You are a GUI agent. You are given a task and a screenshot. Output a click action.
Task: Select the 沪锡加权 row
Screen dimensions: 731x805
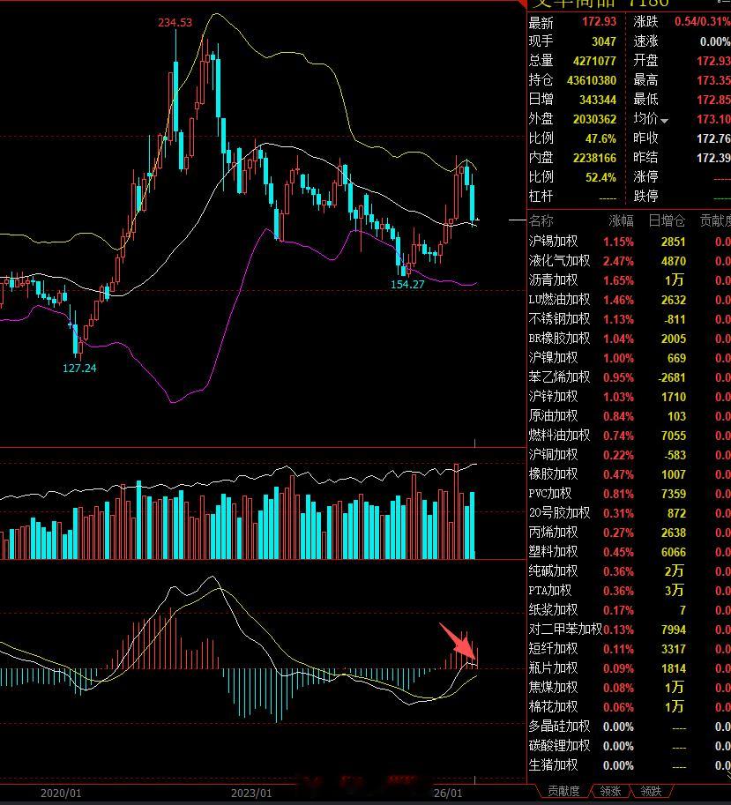pyautogui.click(x=630, y=242)
